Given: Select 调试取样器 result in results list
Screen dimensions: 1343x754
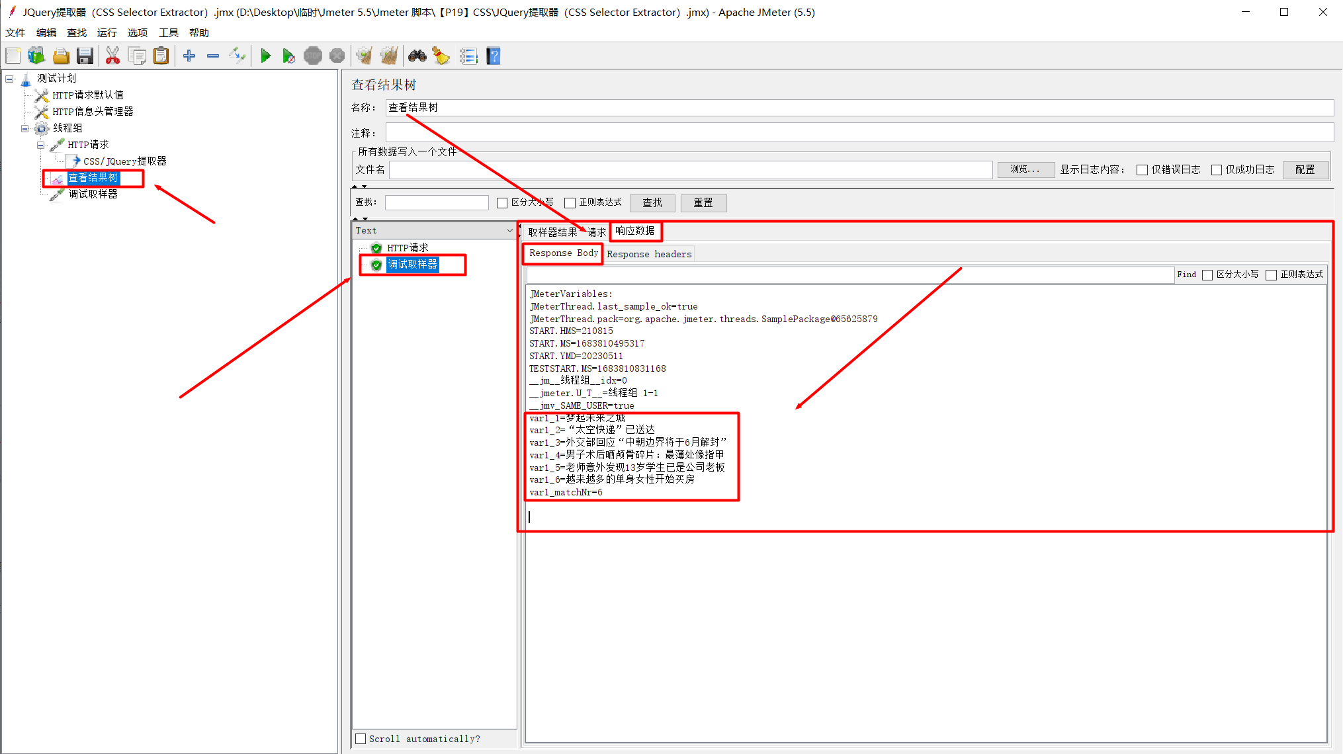Looking at the screenshot, I should pyautogui.click(x=412, y=265).
